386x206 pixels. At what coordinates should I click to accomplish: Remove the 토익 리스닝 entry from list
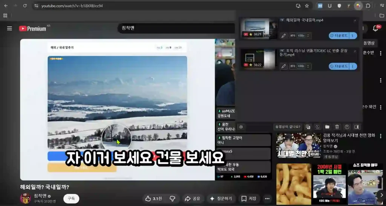coord(355,51)
